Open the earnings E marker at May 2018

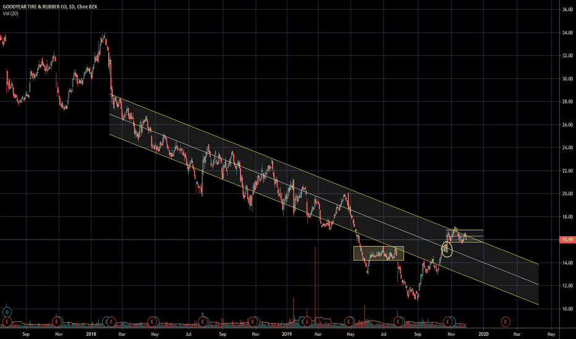coord(152,322)
